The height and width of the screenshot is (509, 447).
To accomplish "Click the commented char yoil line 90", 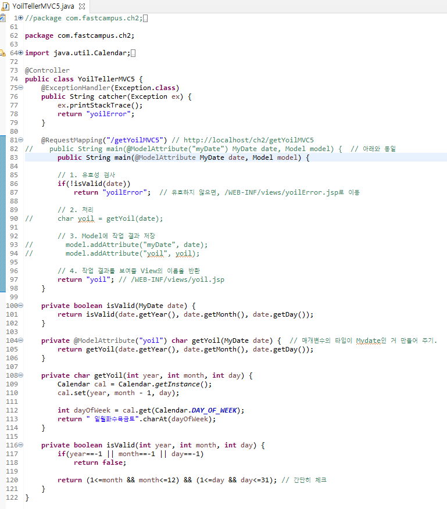I will 110,219.
